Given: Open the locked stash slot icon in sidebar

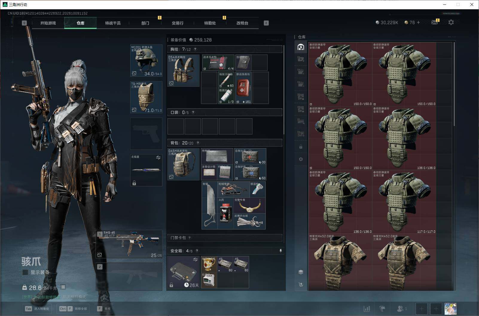Looking at the screenshot, I should pos(301,147).
